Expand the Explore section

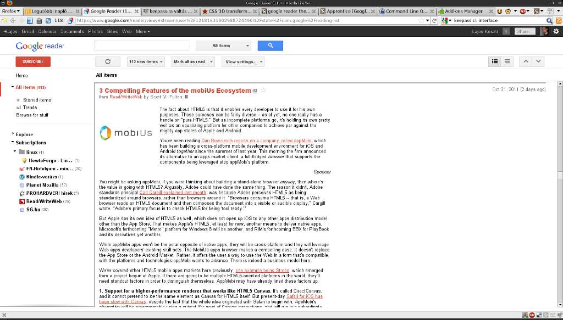coord(13,134)
